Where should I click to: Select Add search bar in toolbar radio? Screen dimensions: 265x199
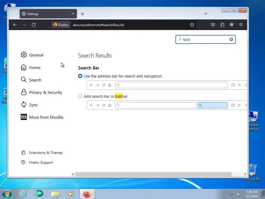pyautogui.click(x=80, y=96)
